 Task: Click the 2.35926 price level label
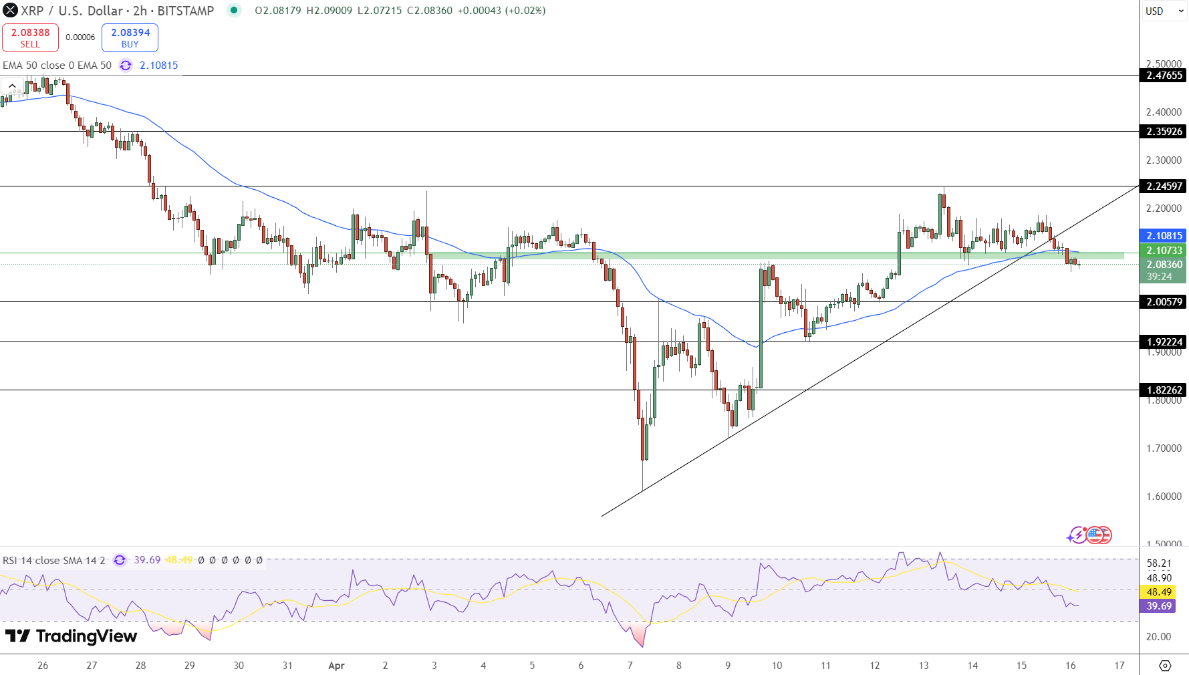click(1164, 132)
